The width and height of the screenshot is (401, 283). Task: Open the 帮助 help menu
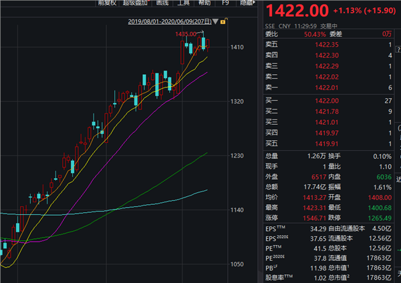205,3
